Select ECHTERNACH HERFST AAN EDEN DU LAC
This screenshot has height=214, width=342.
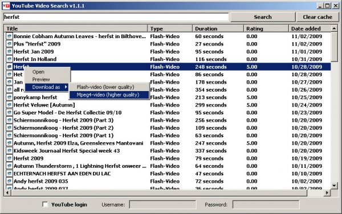tap(62, 174)
